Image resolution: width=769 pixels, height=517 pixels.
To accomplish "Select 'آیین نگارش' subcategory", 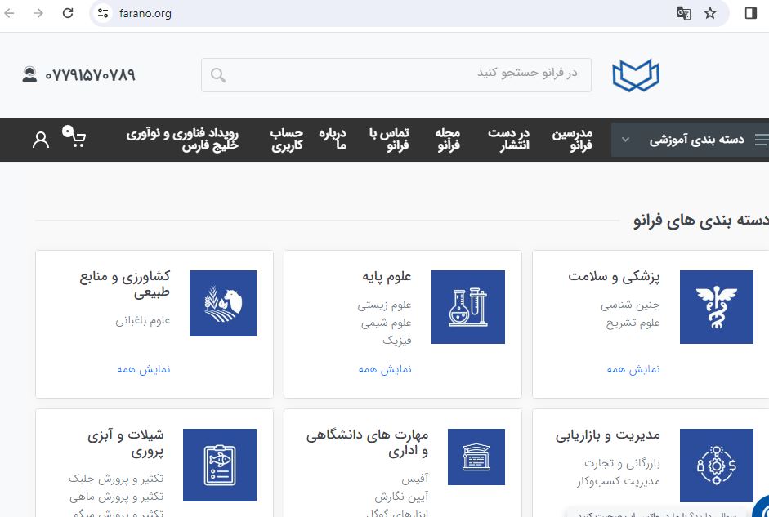I will 402,497.
